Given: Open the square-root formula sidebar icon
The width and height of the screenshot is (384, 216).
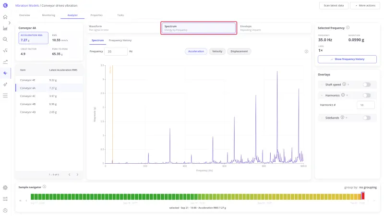Looking at the screenshot, I should 5,51.
